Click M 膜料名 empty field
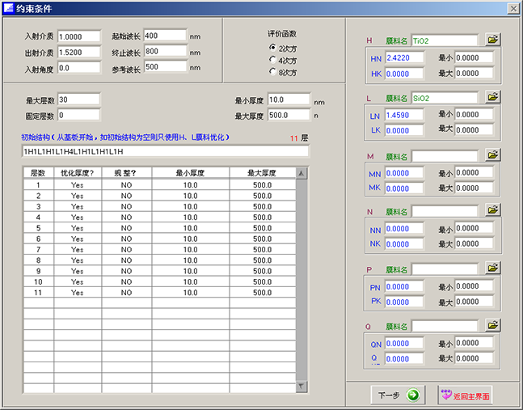This screenshot has width=523, height=410. pos(445,156)
